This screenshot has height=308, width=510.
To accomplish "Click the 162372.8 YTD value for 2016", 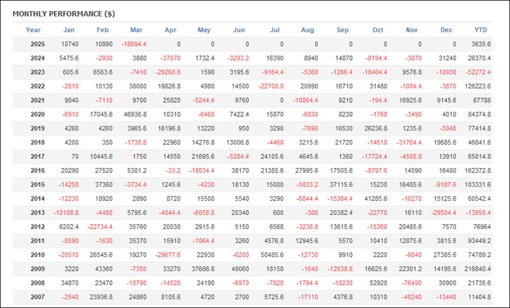I will [478, 171].
